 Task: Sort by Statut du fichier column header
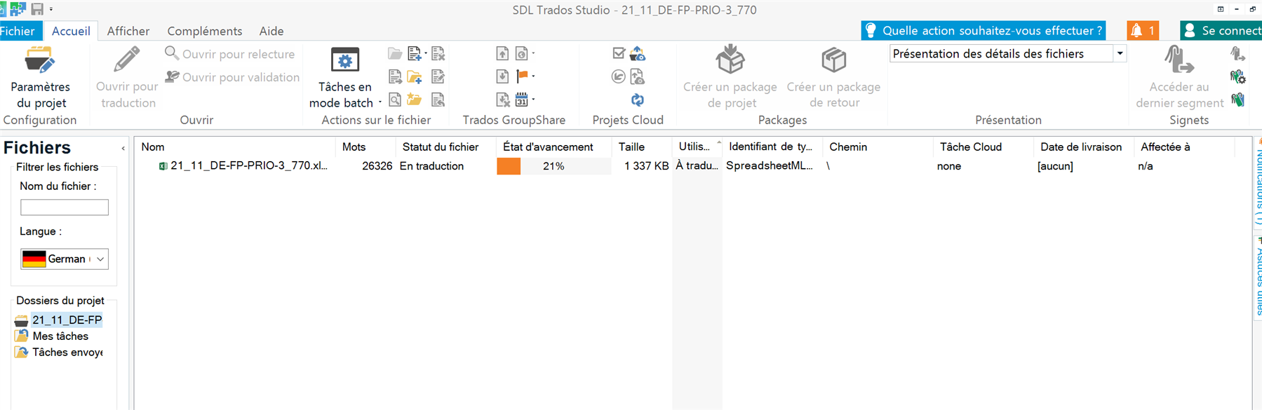[447, 147]
